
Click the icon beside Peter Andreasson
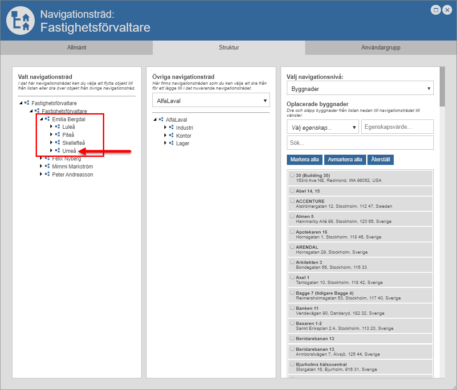coord(47,174)
